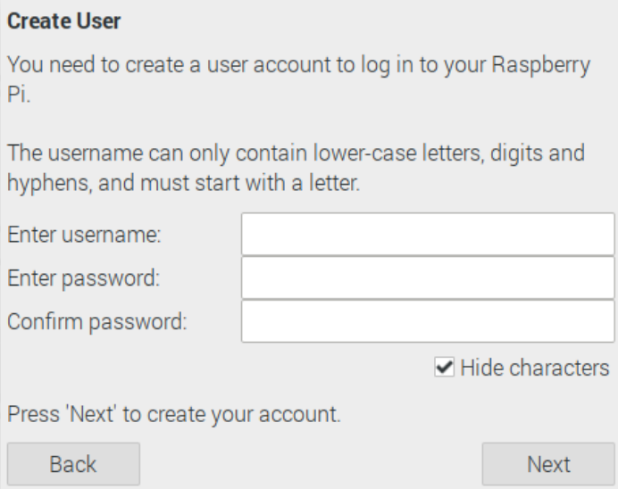Click the 'Hide characters' label text
Viewport: 618px width, 489px height.
pos(535,368)
